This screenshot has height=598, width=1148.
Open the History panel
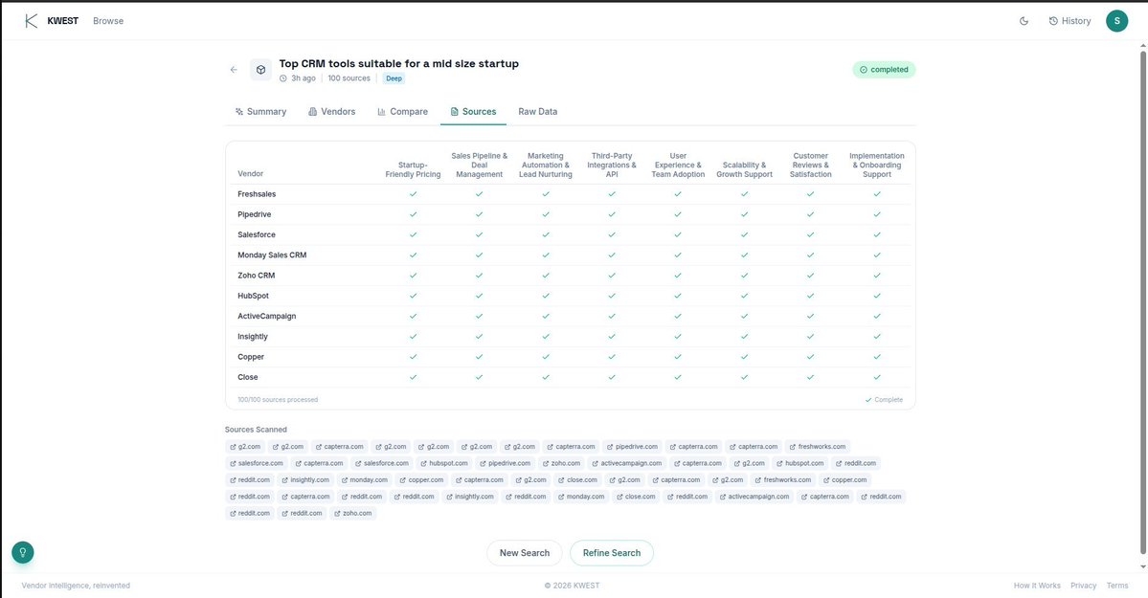1069,21
